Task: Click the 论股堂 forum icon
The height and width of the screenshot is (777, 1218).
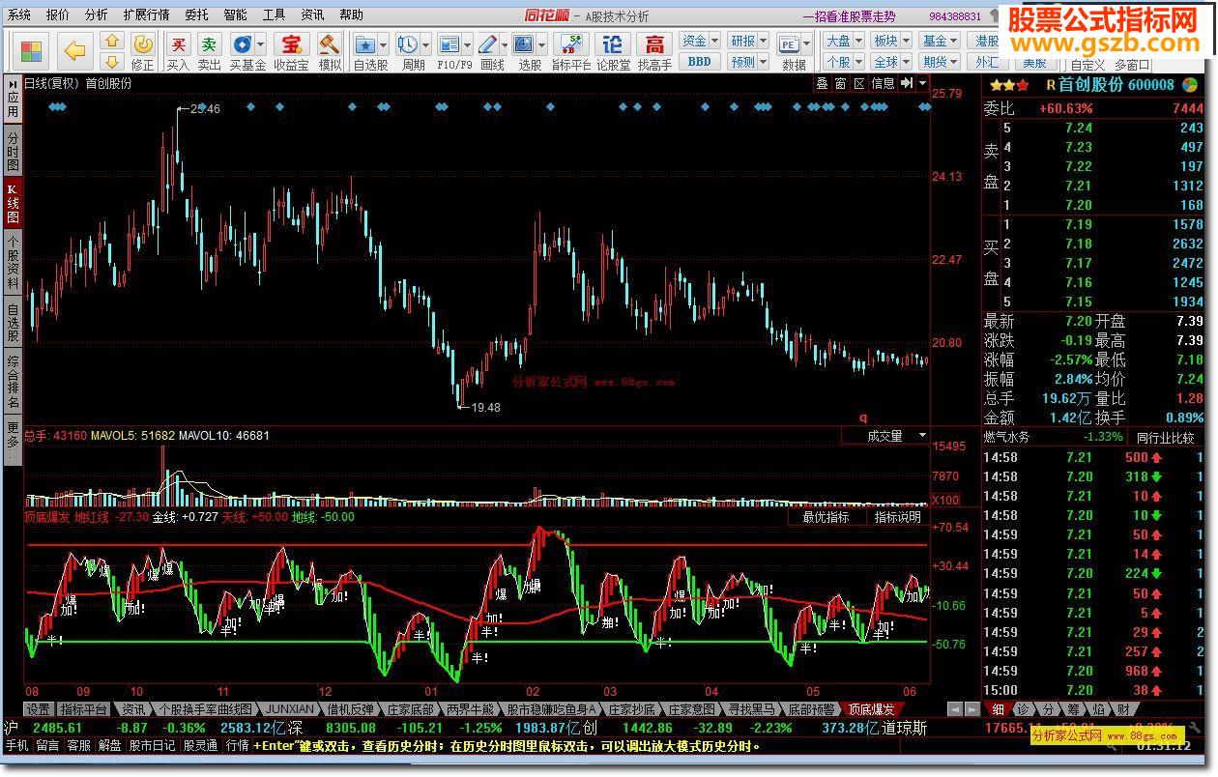Action: pos(613,44)
